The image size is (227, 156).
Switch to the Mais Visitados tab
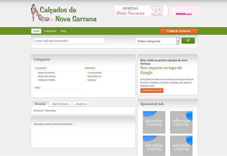point(61,104)
